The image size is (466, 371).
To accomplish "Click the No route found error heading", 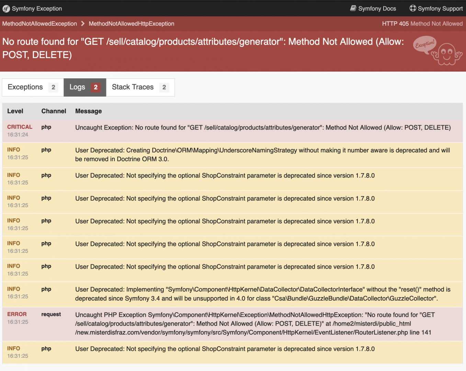I will click(x=203, y=48).
